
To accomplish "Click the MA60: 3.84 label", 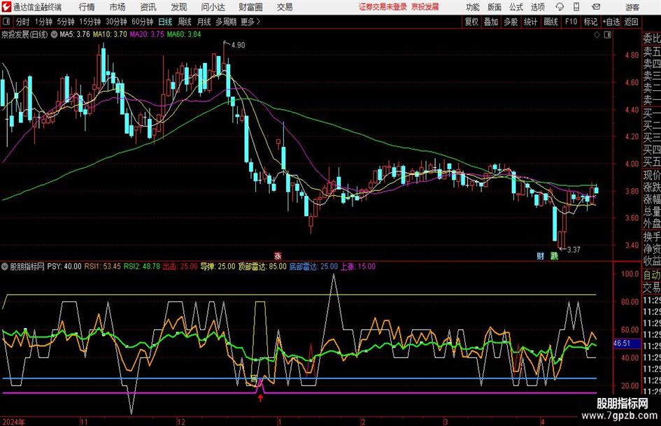I will 184,34.
